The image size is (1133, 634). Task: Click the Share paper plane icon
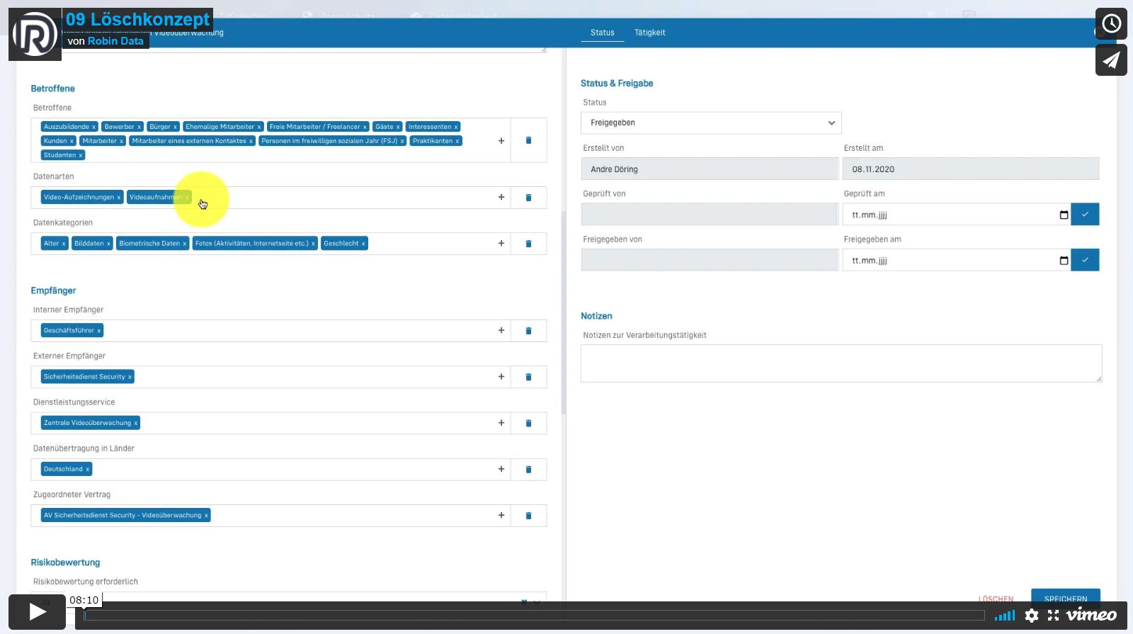tap(1111, 60)
